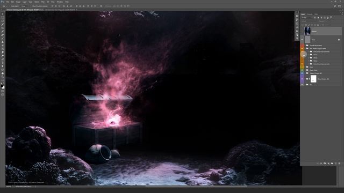
Task: Delete the selected layer via trash icon
Action: click(x=339, y=163)
